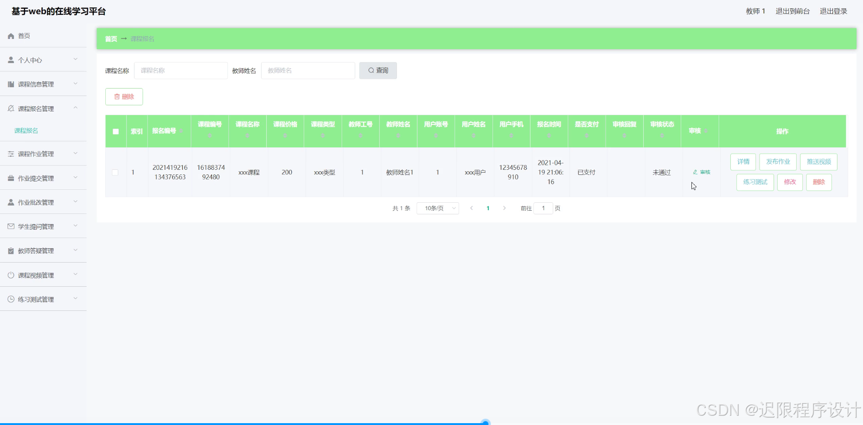Toggle the select-all checkbox in table header
The width and height of the screenshot is (863, 425).
click(115, 131)
